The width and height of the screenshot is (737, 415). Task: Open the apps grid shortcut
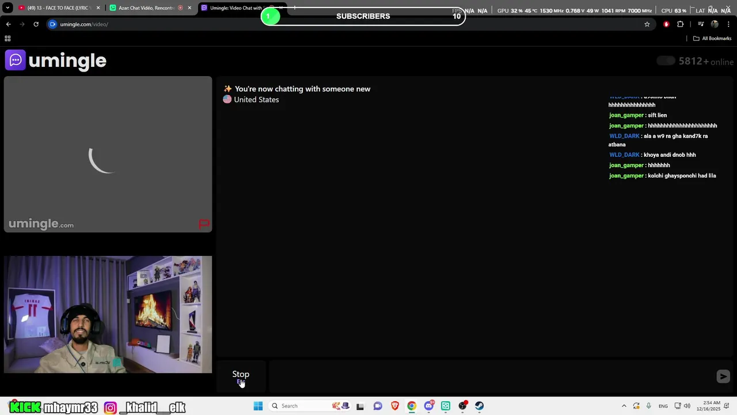(7, 39)
